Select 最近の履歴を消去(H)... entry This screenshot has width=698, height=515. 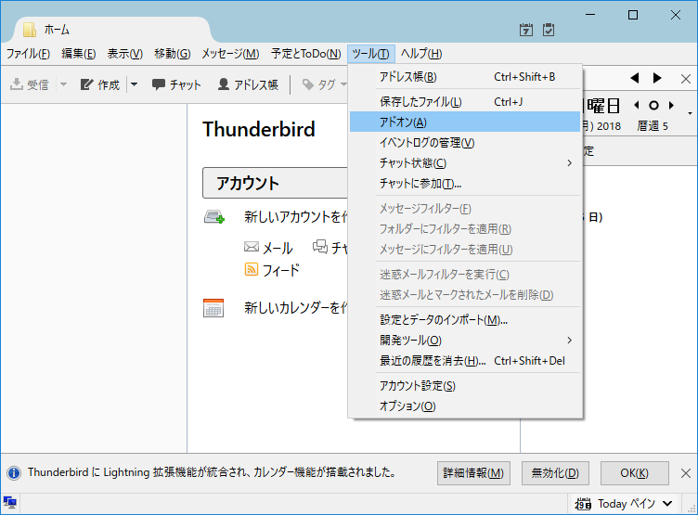coord(465,361)
